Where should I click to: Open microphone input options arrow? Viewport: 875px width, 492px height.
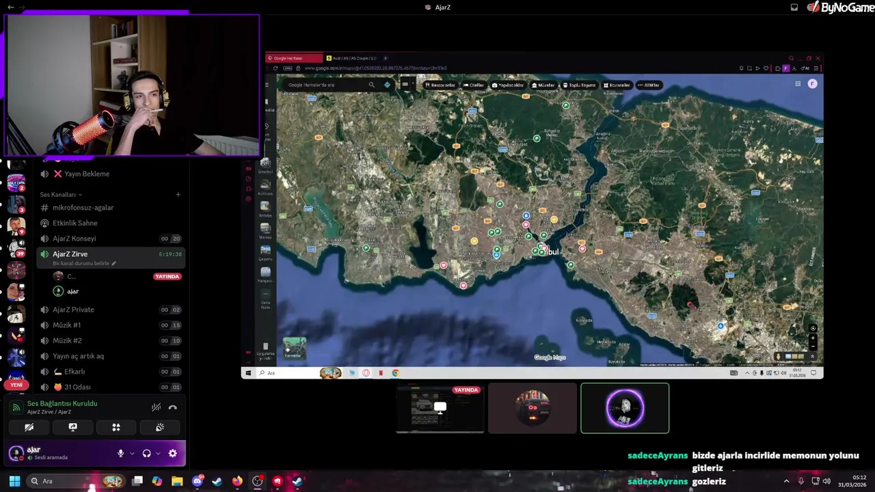tap(132, 453)
